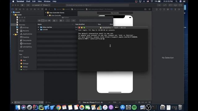This screenshot has width=198, height=111.
Task: Open Spotify from the Dock
Action: tap(134, 107)
